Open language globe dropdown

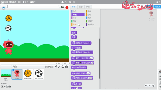pos(19,2)
